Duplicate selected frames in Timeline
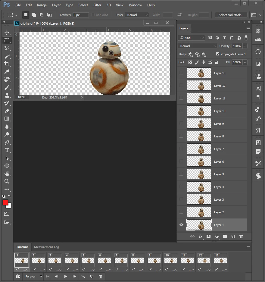265x282 pixels. pos(92,277)
